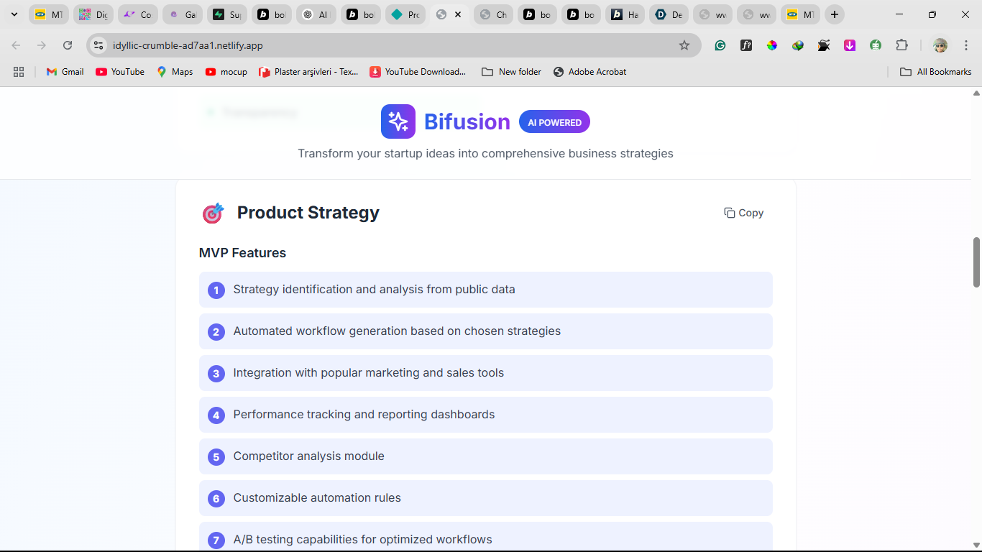Go forward to the next page
This screenshot has height=552, width=982.
click(x=42, y=45)
